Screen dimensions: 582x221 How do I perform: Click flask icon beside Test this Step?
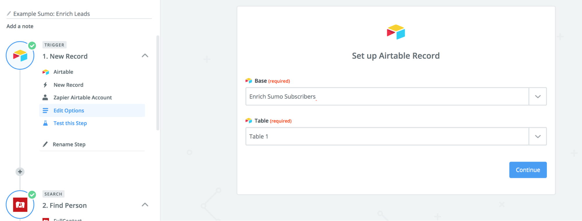[x=45, y=123]
